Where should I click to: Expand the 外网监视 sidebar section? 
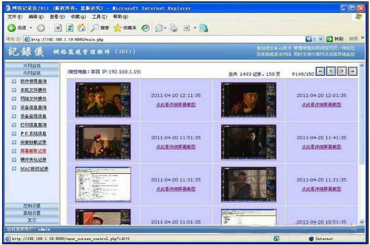click(32, 66)
